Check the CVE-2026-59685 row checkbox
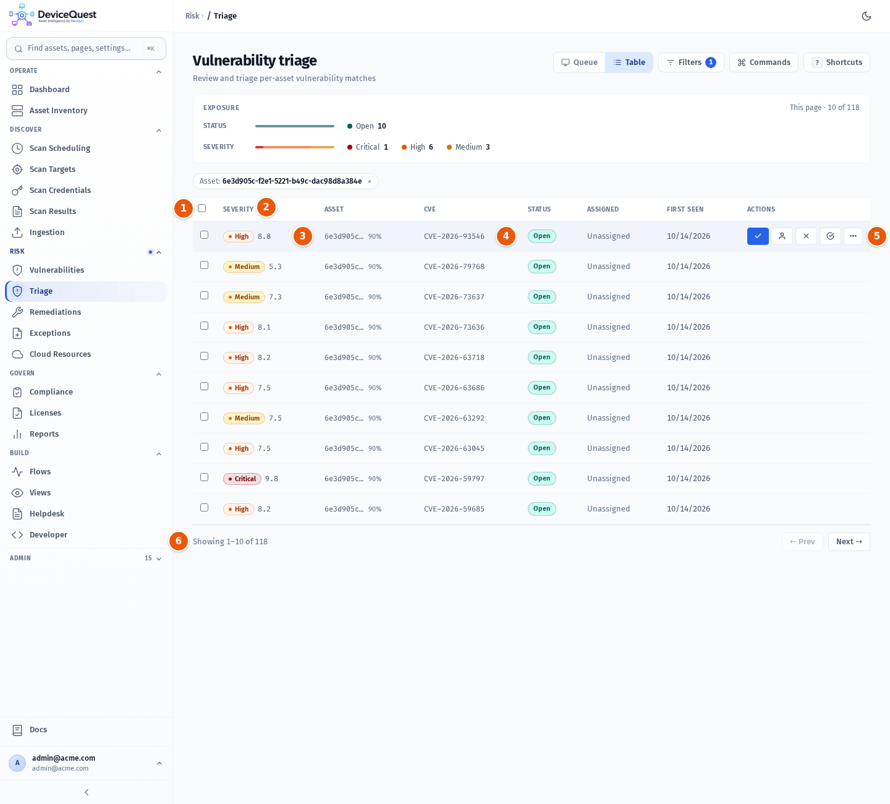Image resolution: width=890 pixels, height=804 pixels. (x=204, y=508)
